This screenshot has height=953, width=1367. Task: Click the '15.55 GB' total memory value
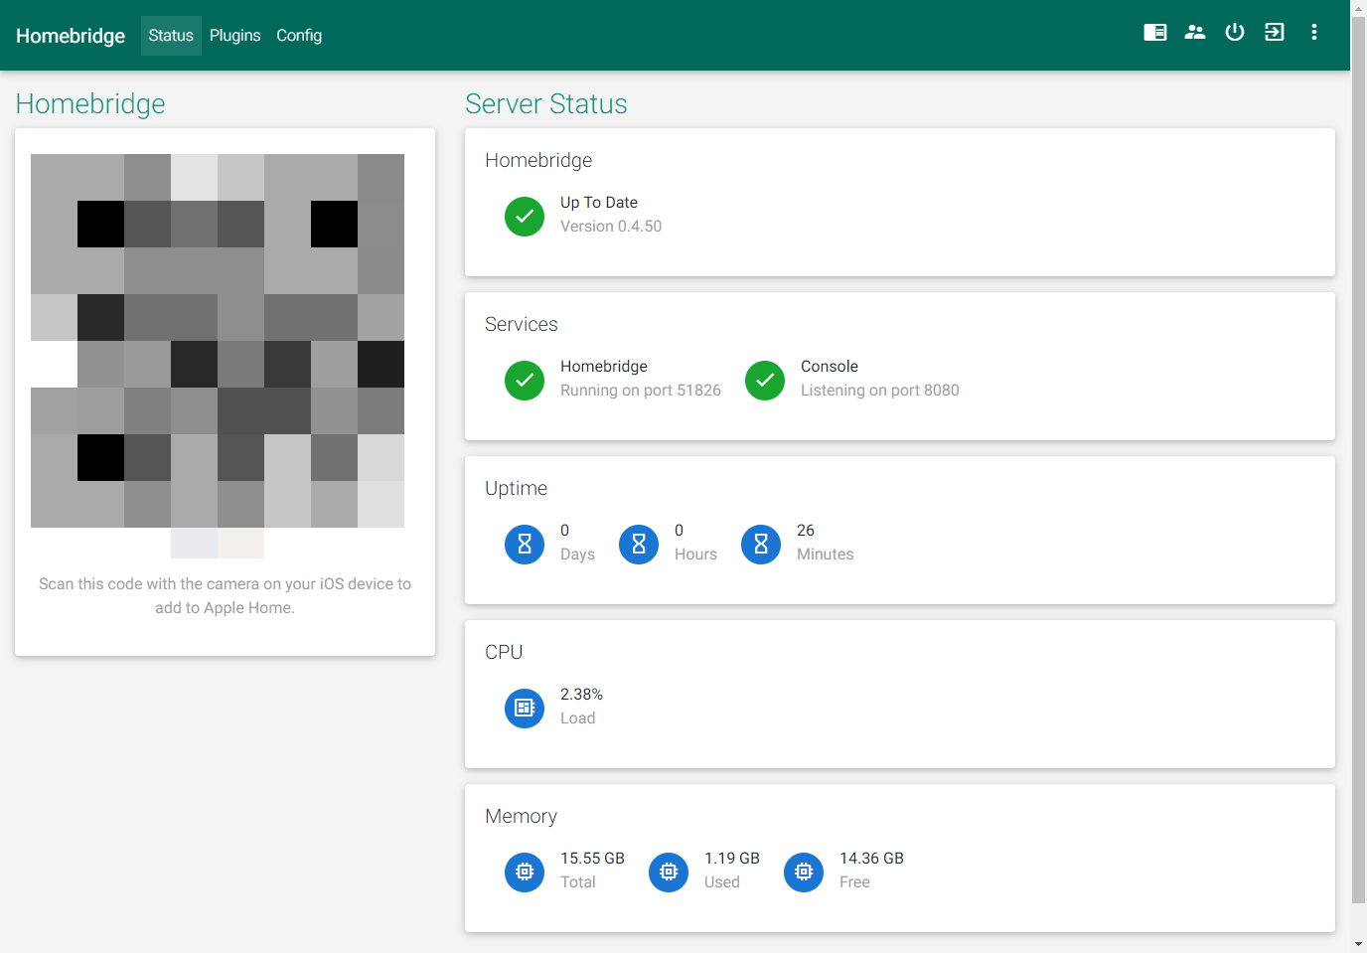pos(592,859)
